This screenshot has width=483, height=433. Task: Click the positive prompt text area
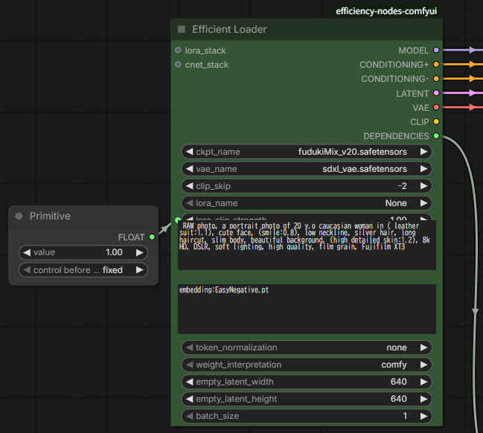pos(306,246)
